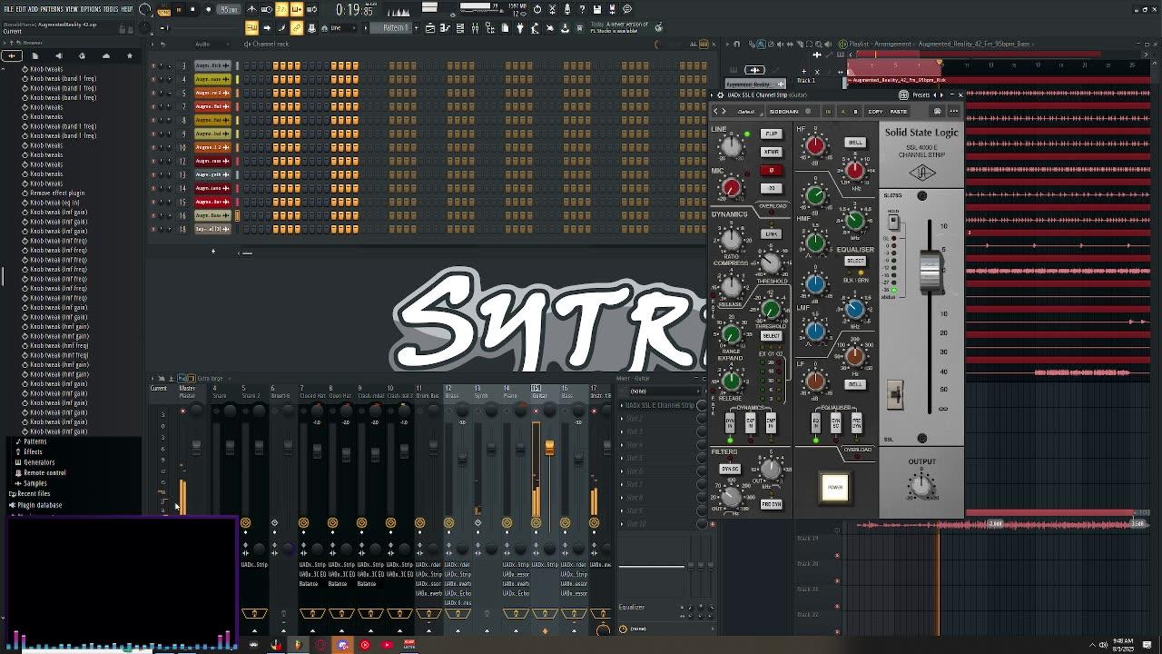The height and width of the screenshot is (654, 1162).
Task: Select UADx SSL E Channel Strip mixer slot
Action: click(660, 405)
